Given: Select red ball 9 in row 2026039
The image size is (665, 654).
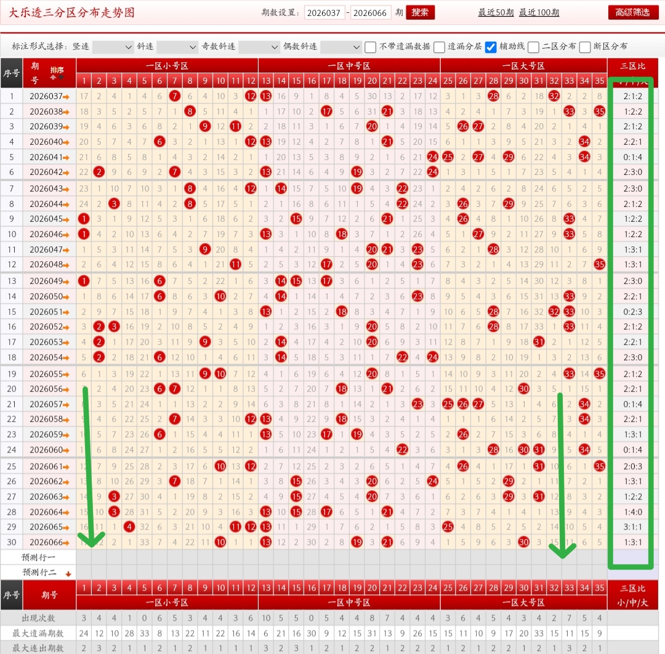Looking at the screenshot, I should (205, 126).
